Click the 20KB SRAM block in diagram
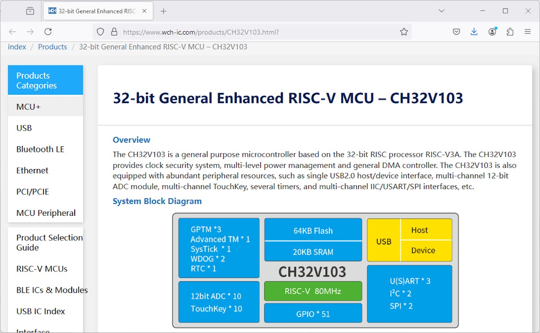 pyautogui.click(x=313, y=252)
